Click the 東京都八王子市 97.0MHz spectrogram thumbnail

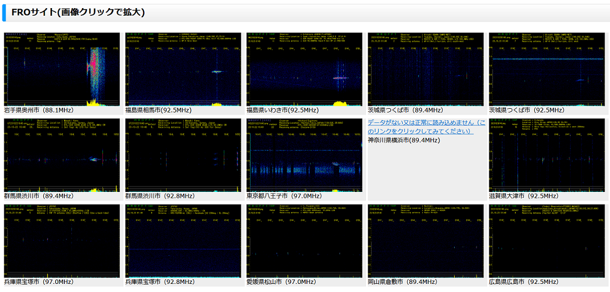coord(304,155)
